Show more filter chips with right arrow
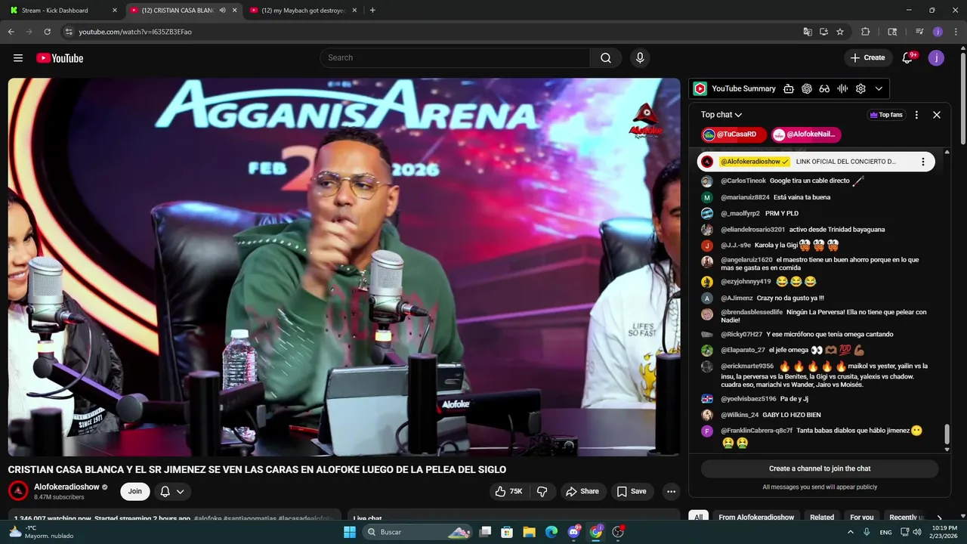Screen dimensions: 967x544 coord(939,518)
